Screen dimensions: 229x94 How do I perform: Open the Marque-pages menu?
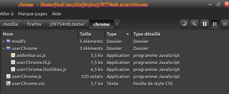tap(33, 14)
